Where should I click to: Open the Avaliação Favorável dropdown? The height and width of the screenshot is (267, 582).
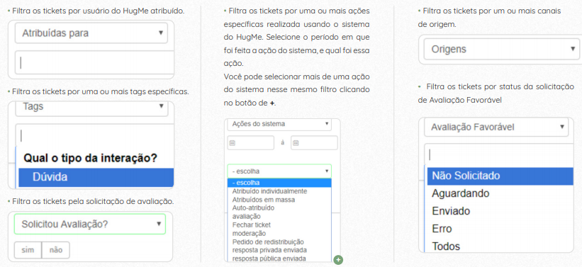(496, 127)
